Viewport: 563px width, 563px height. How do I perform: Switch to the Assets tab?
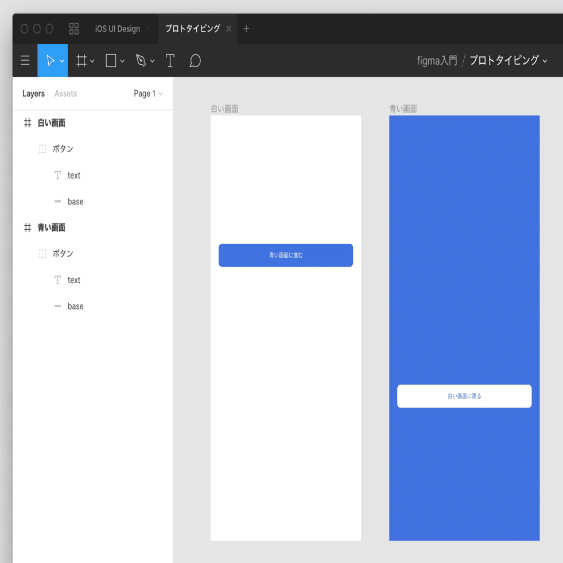[65, 94]
